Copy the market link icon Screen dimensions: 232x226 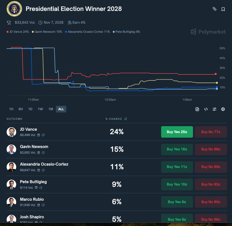(x=214, y=9)
